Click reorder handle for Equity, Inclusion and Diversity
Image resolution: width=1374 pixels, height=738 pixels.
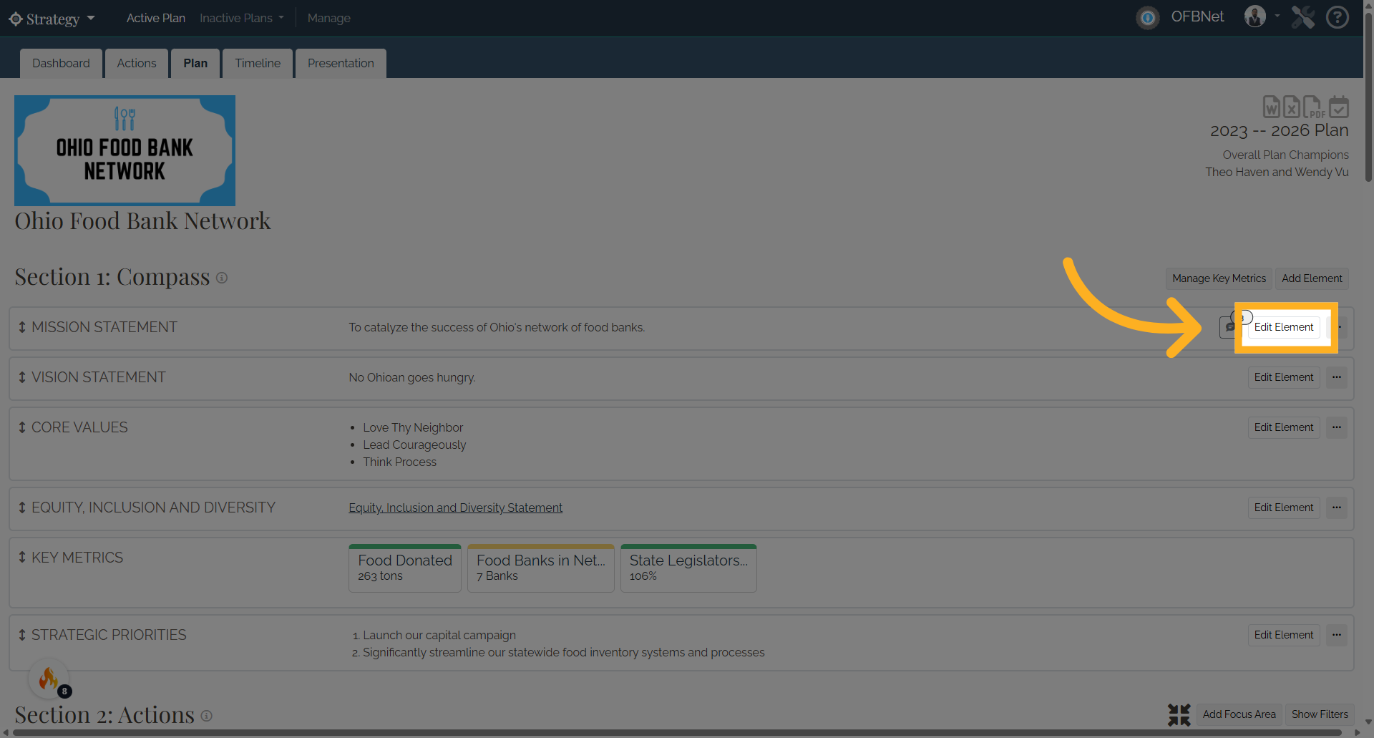(x=22, y=508)
